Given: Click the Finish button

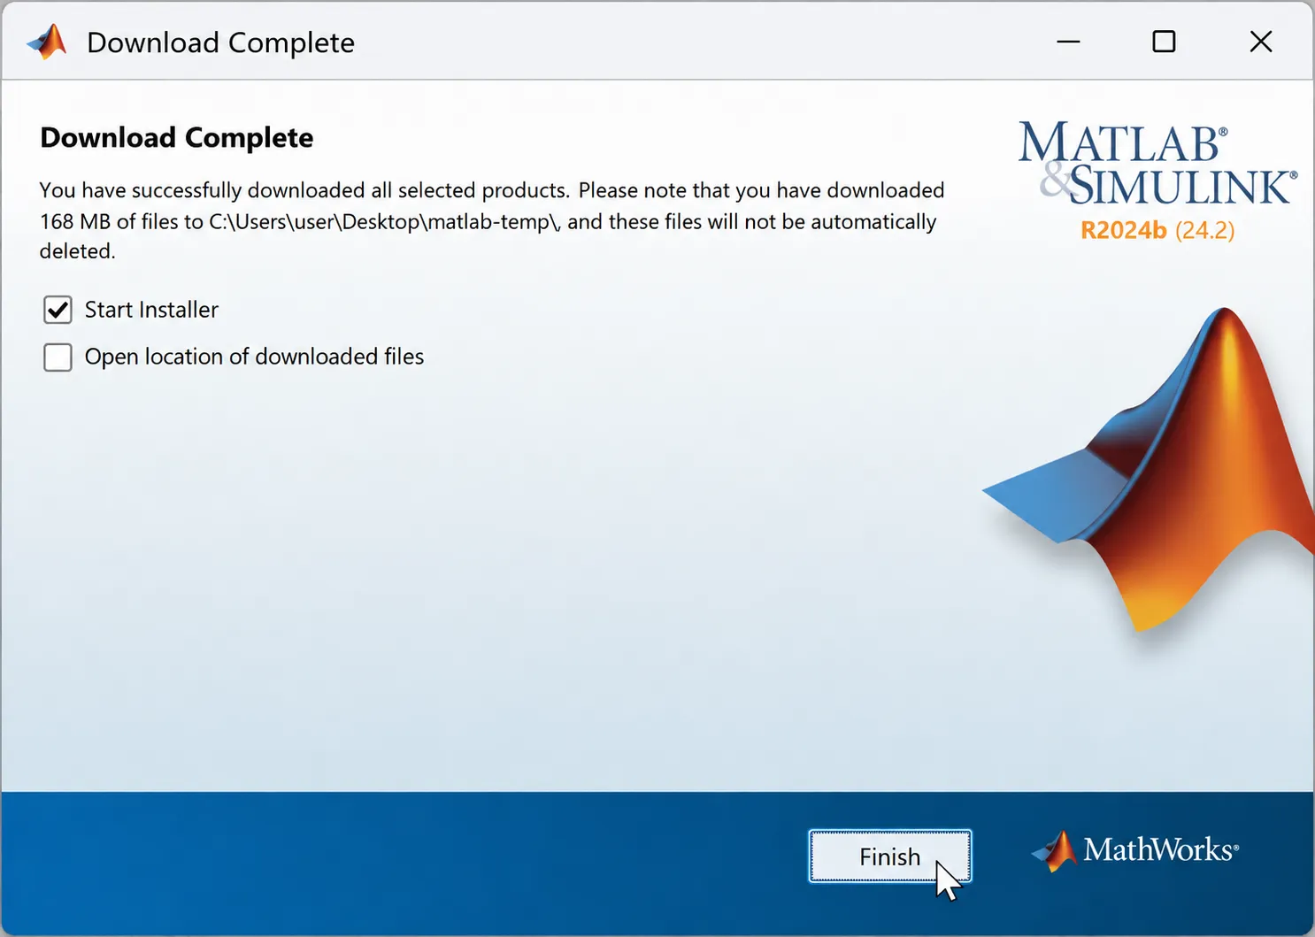Looking at the screenshot, I should pos(889,856).
